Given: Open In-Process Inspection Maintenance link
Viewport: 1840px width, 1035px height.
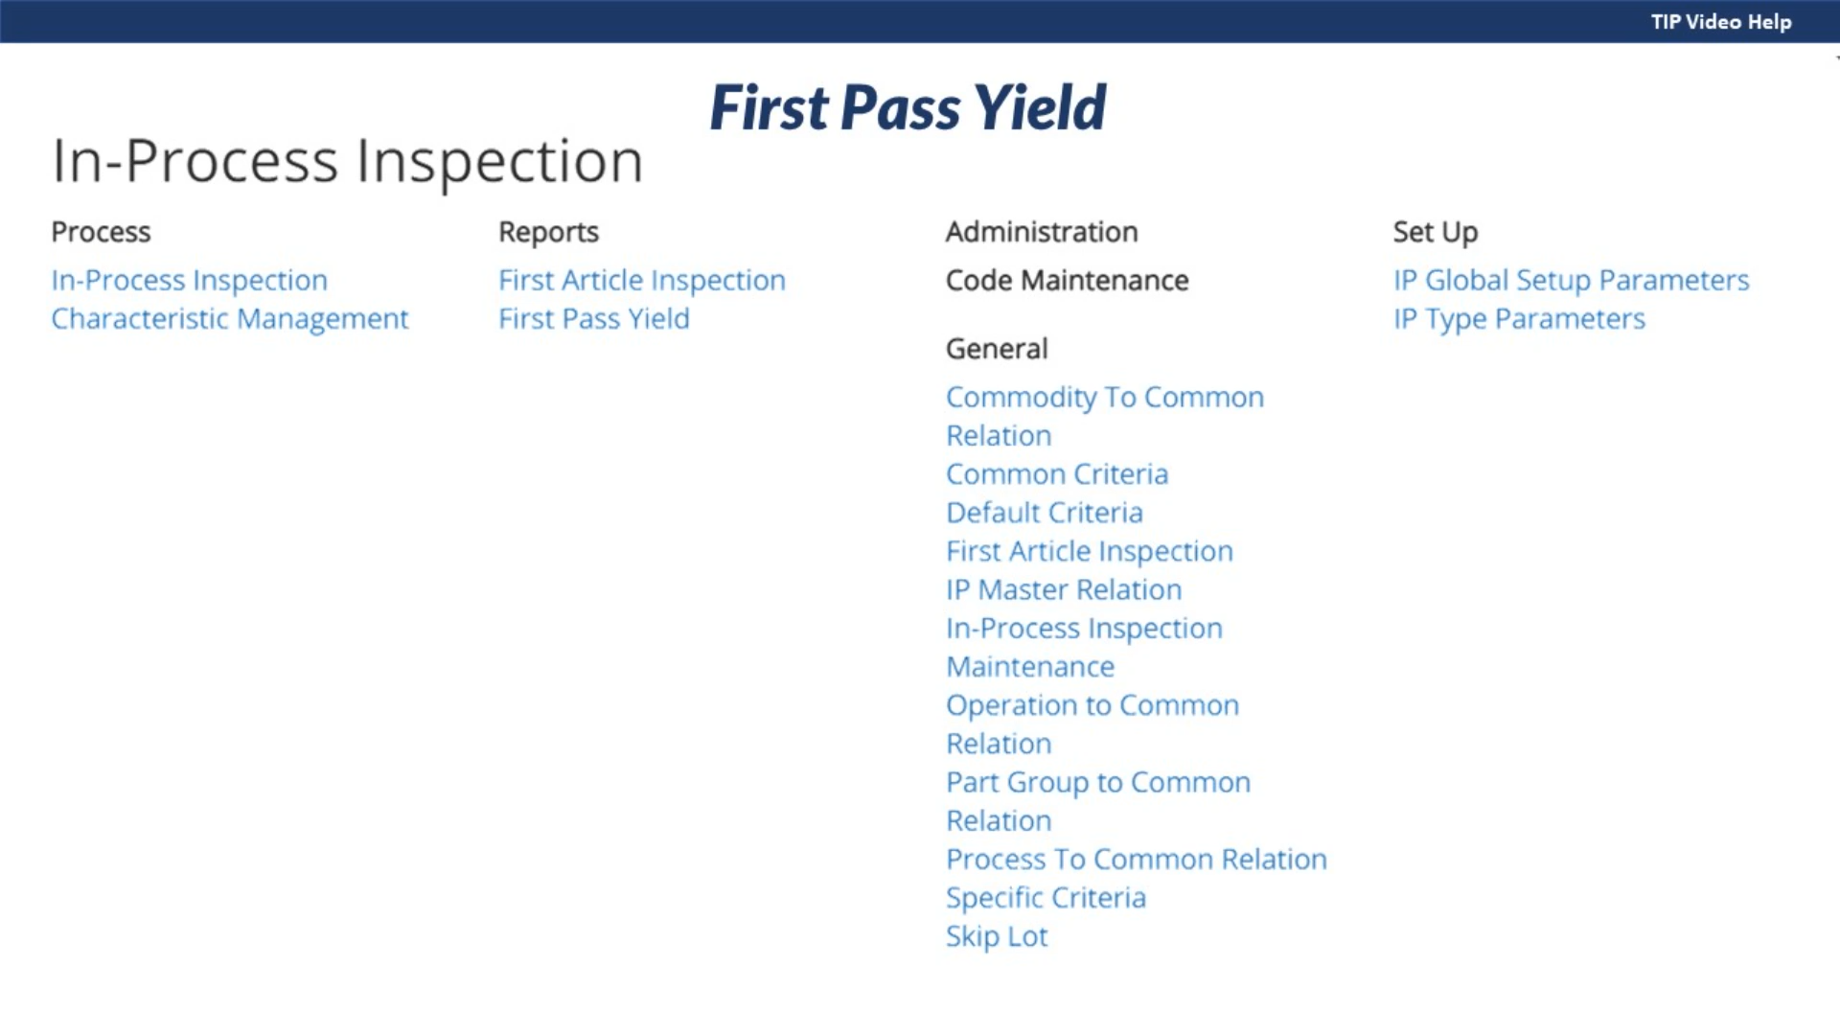Looking at the screenshot, I should pyautogui.click(x=1083, y=629).
